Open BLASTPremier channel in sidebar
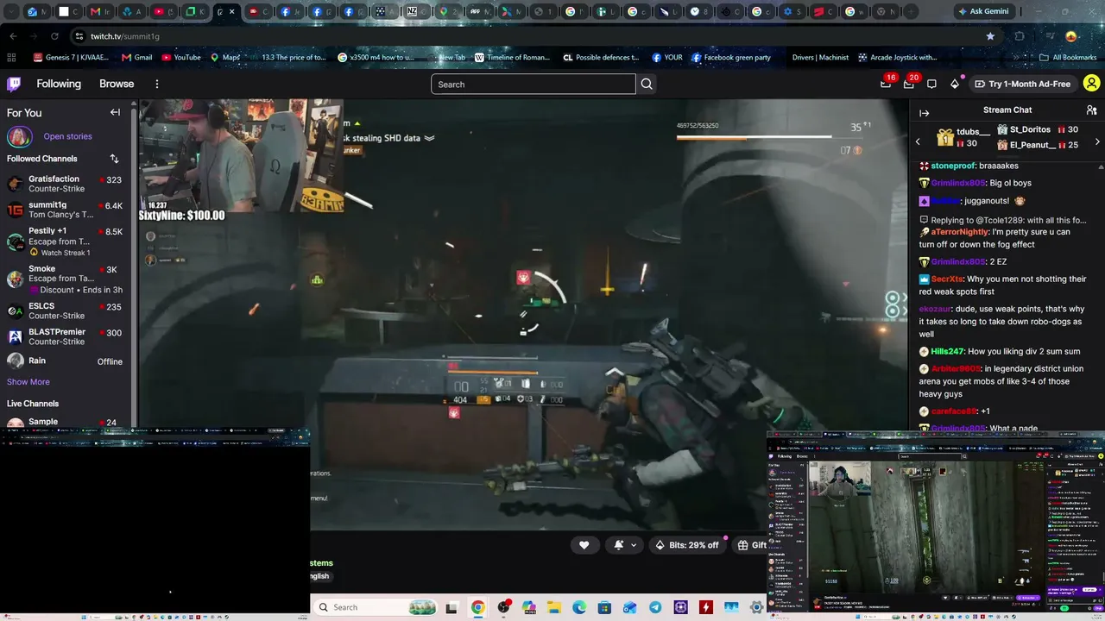 [65, 337]
